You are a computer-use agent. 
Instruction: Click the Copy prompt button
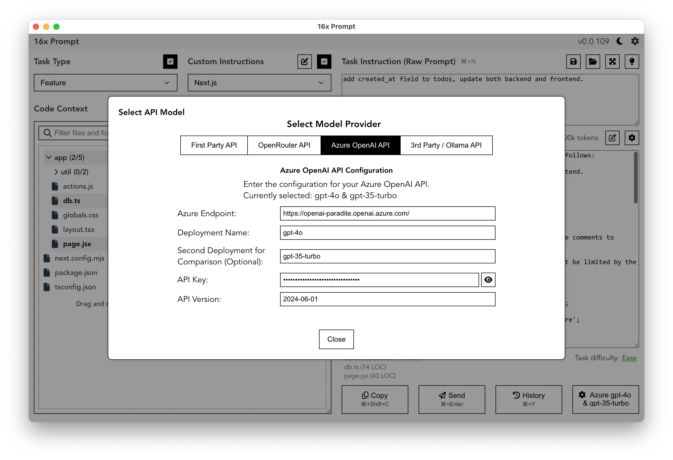click(x=375, y=399)
